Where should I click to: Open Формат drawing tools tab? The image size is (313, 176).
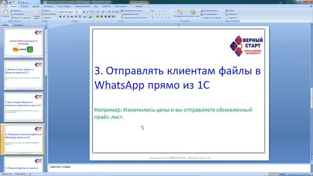click(x=139, y=6)
